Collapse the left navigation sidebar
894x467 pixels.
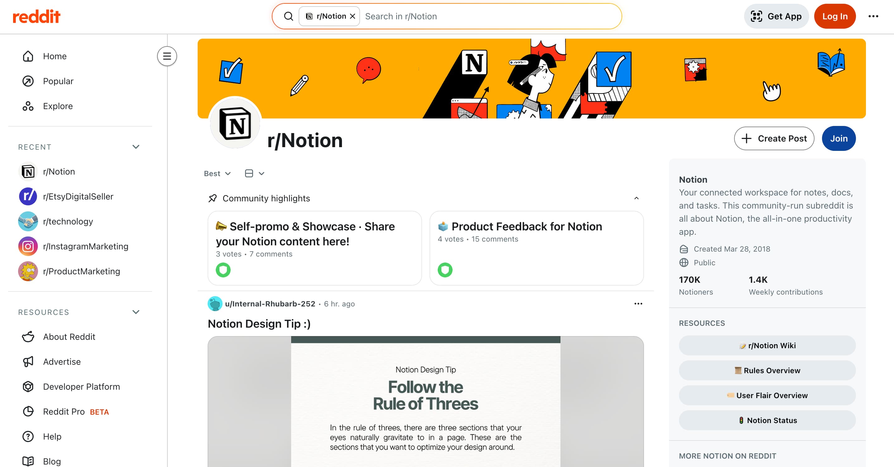[167, 56]
